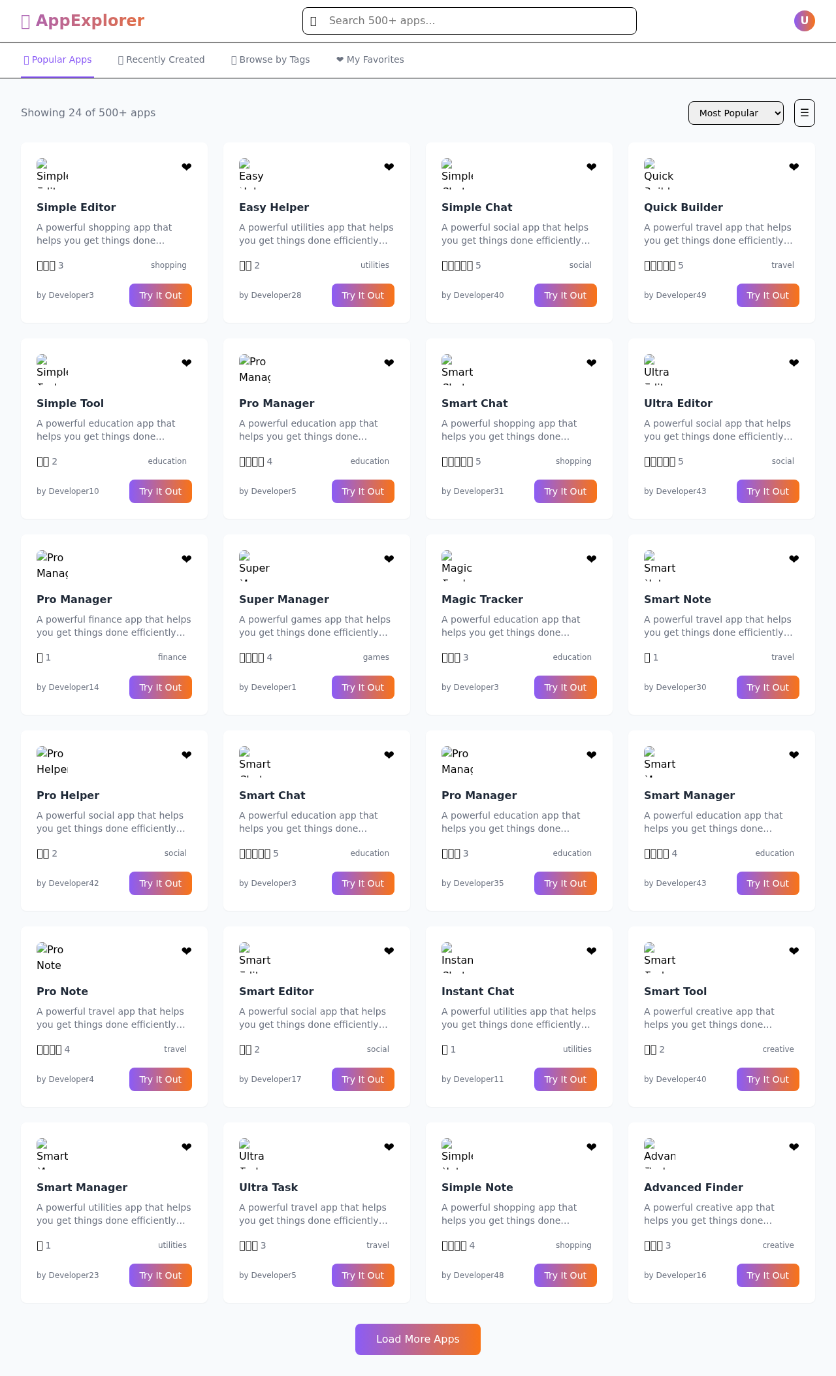
Task: Open the My Favorites tab
Action: click(x=370, y=59)
